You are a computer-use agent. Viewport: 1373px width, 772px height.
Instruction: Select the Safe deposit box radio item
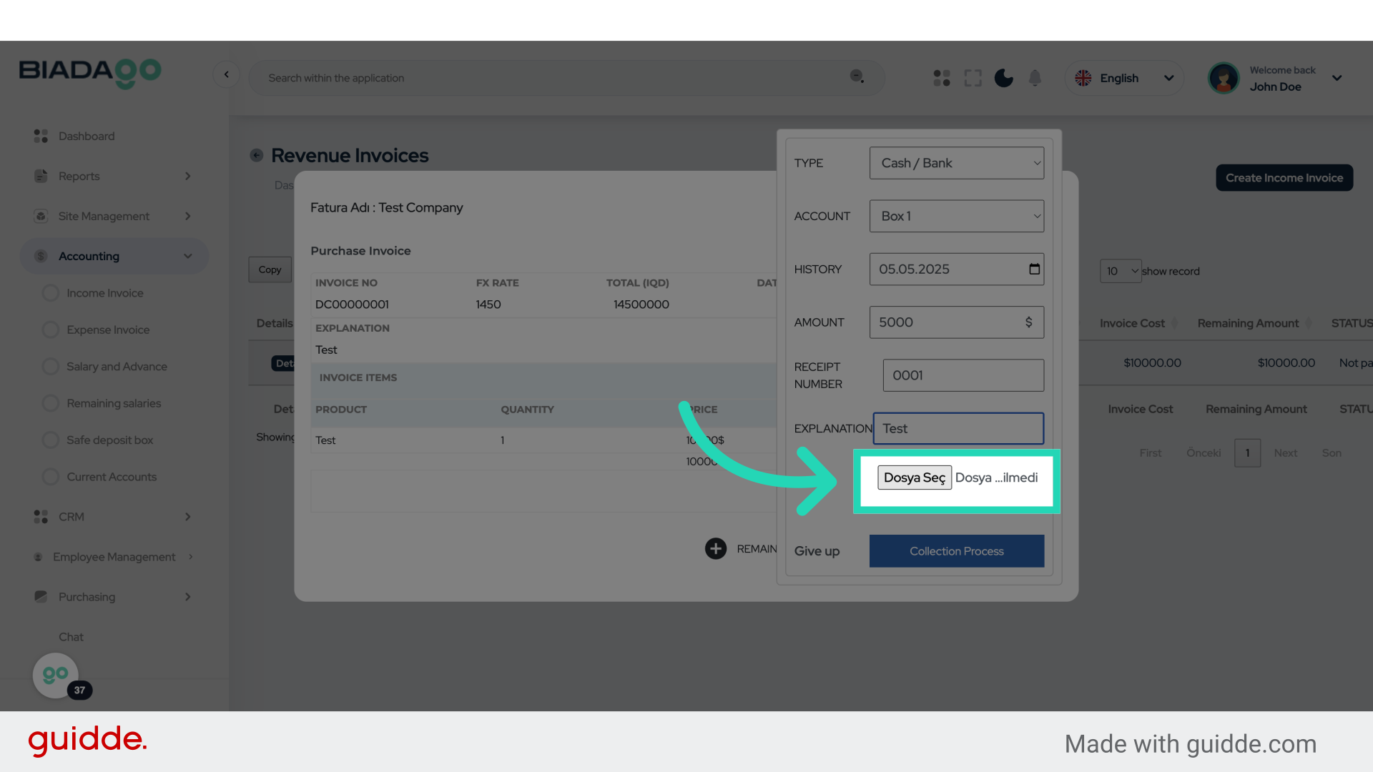[51, 440]
